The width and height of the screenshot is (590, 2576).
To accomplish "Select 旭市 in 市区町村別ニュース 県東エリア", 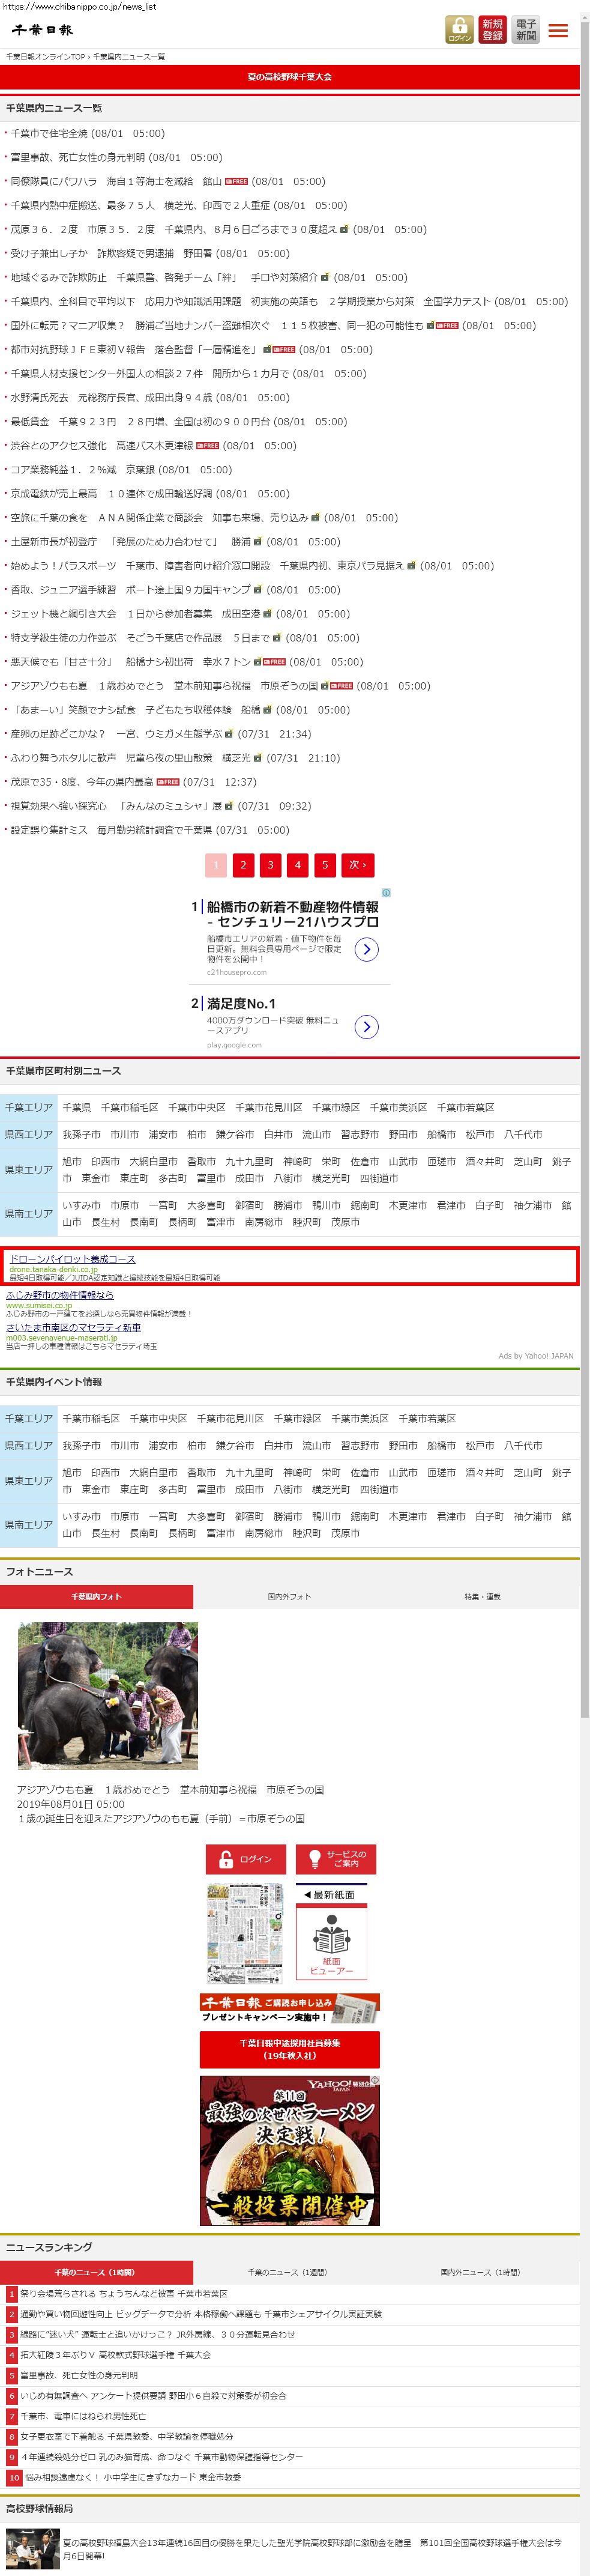I will click(72, 1161).
